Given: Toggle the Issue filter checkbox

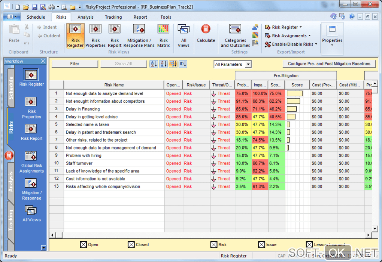Looking at the screenshot, I should [261, 244].
